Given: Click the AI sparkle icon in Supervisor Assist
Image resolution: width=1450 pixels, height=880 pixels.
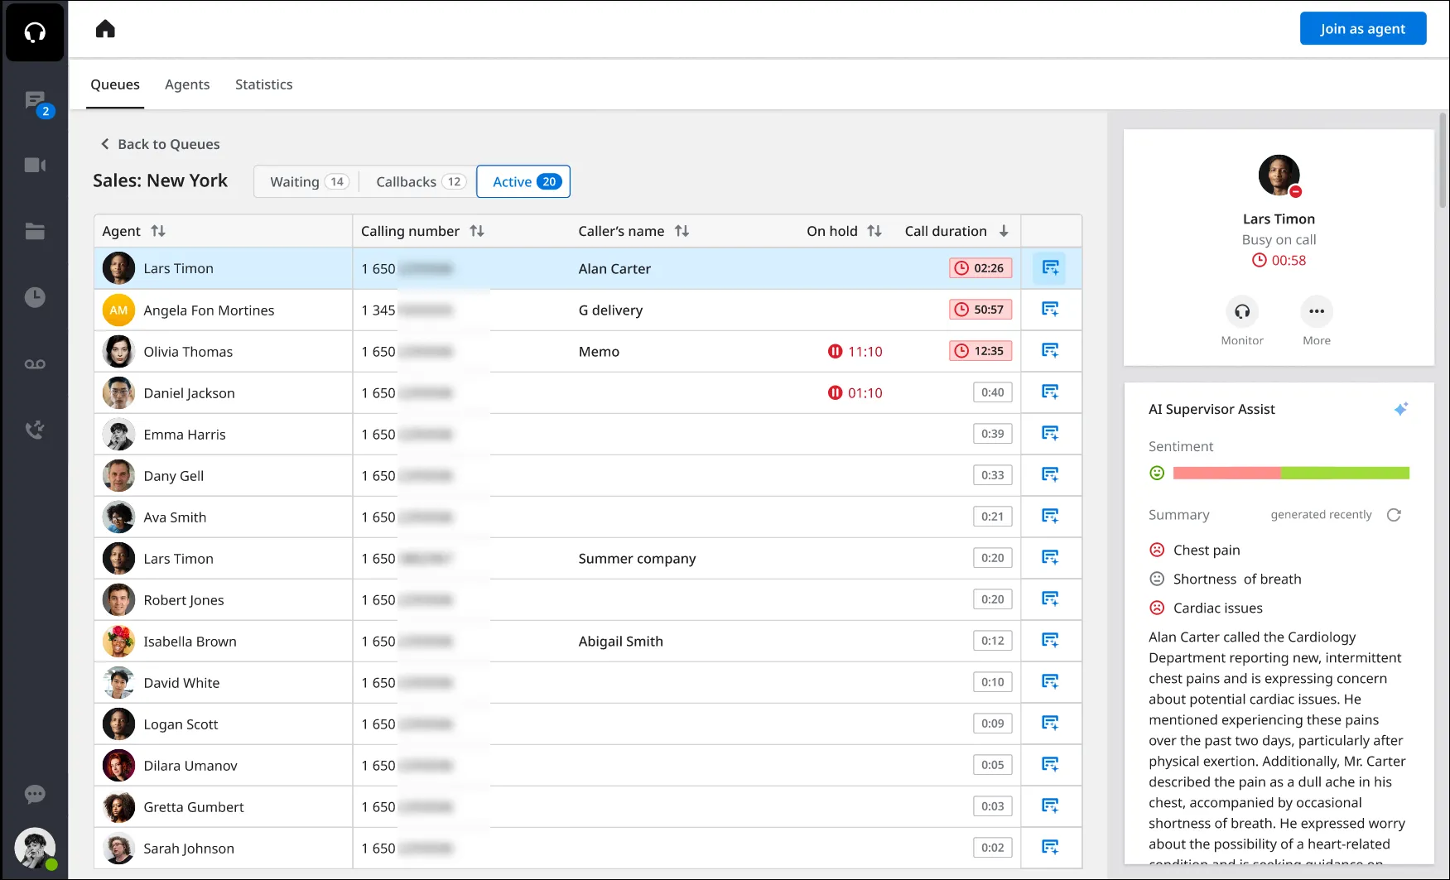Looking at the screenshot, I should [1401, 409].
